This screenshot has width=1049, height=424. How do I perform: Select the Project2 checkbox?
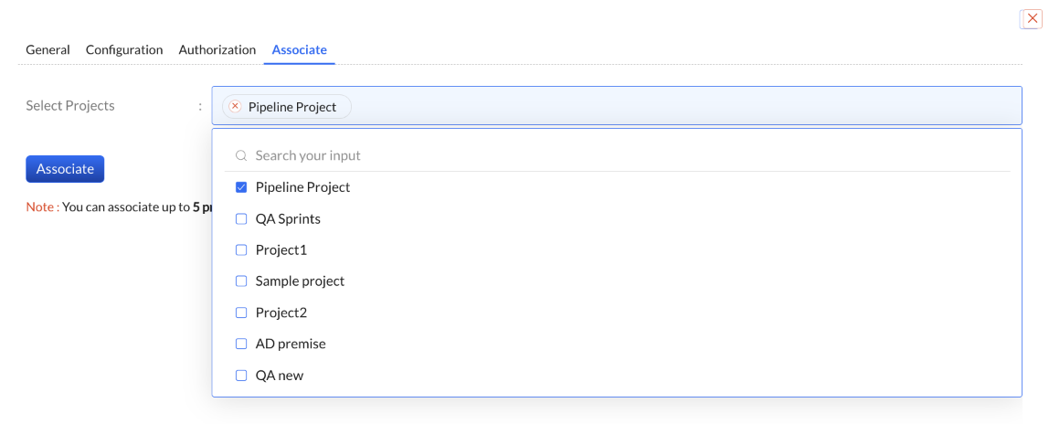tap(241, 313)
